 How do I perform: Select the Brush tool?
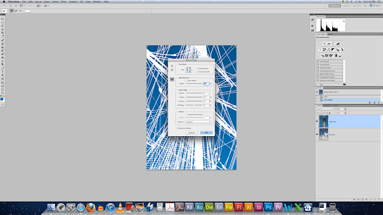[x=2, y=44]
